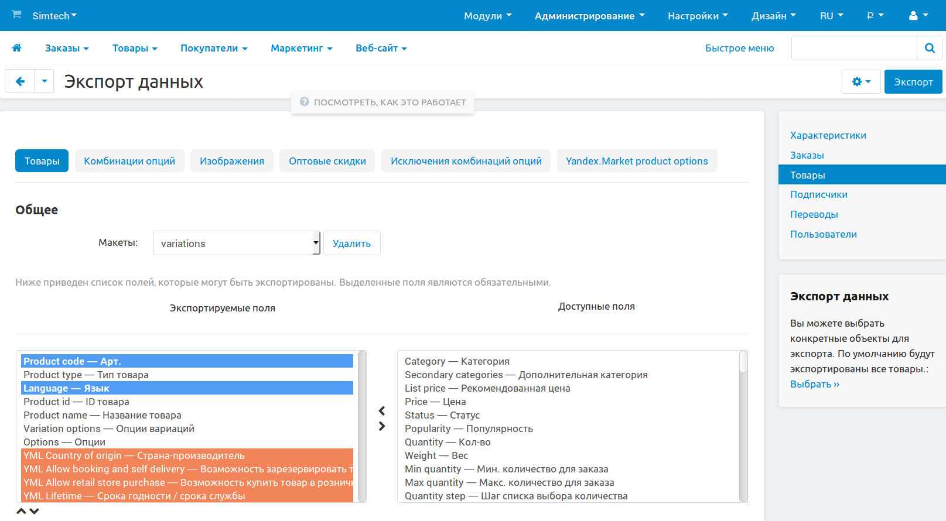
Task: Click the available fields list scrollbar
Action: tap(743, 426)
